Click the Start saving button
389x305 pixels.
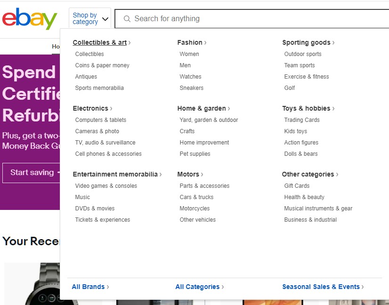tap(32, 173)
